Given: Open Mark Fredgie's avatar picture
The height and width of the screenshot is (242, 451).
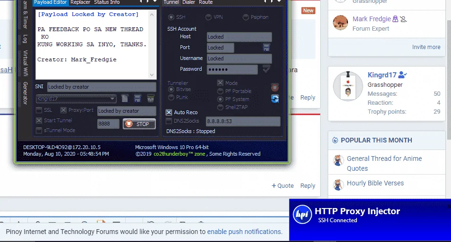Looking at the screenshot, I should pos(340,23).
